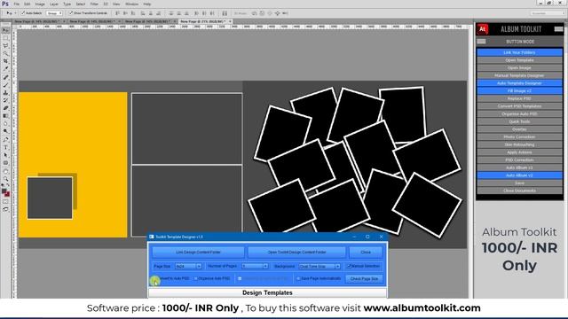Viewport: 568px width, 319px height.
Task: Click the red At Album Toolkit logo
Action: point(483,29)
